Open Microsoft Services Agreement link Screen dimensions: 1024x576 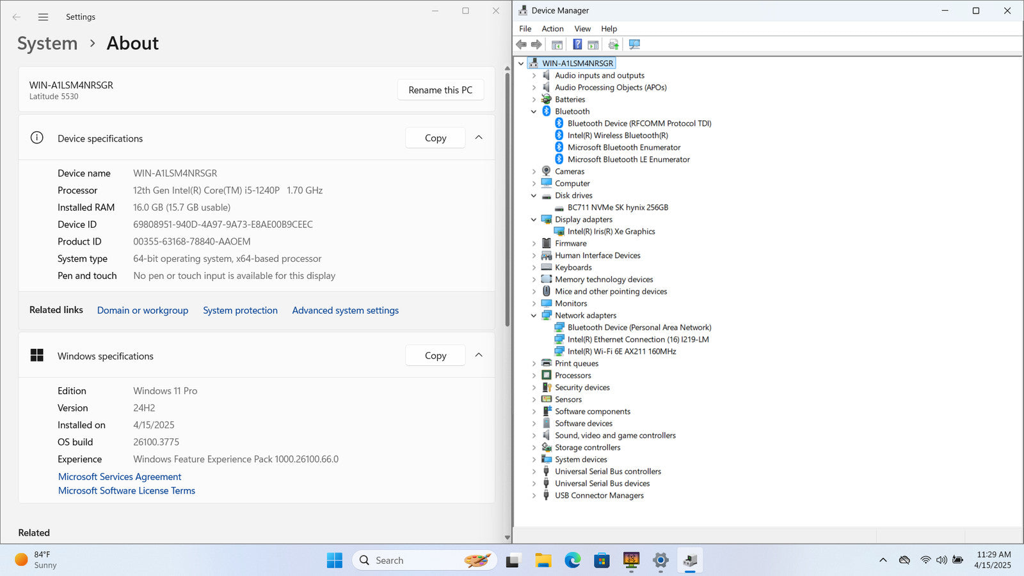(x=120, y=477)
